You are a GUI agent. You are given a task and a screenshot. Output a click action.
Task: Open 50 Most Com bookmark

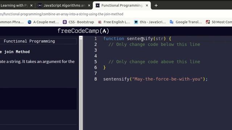(219, 22)
